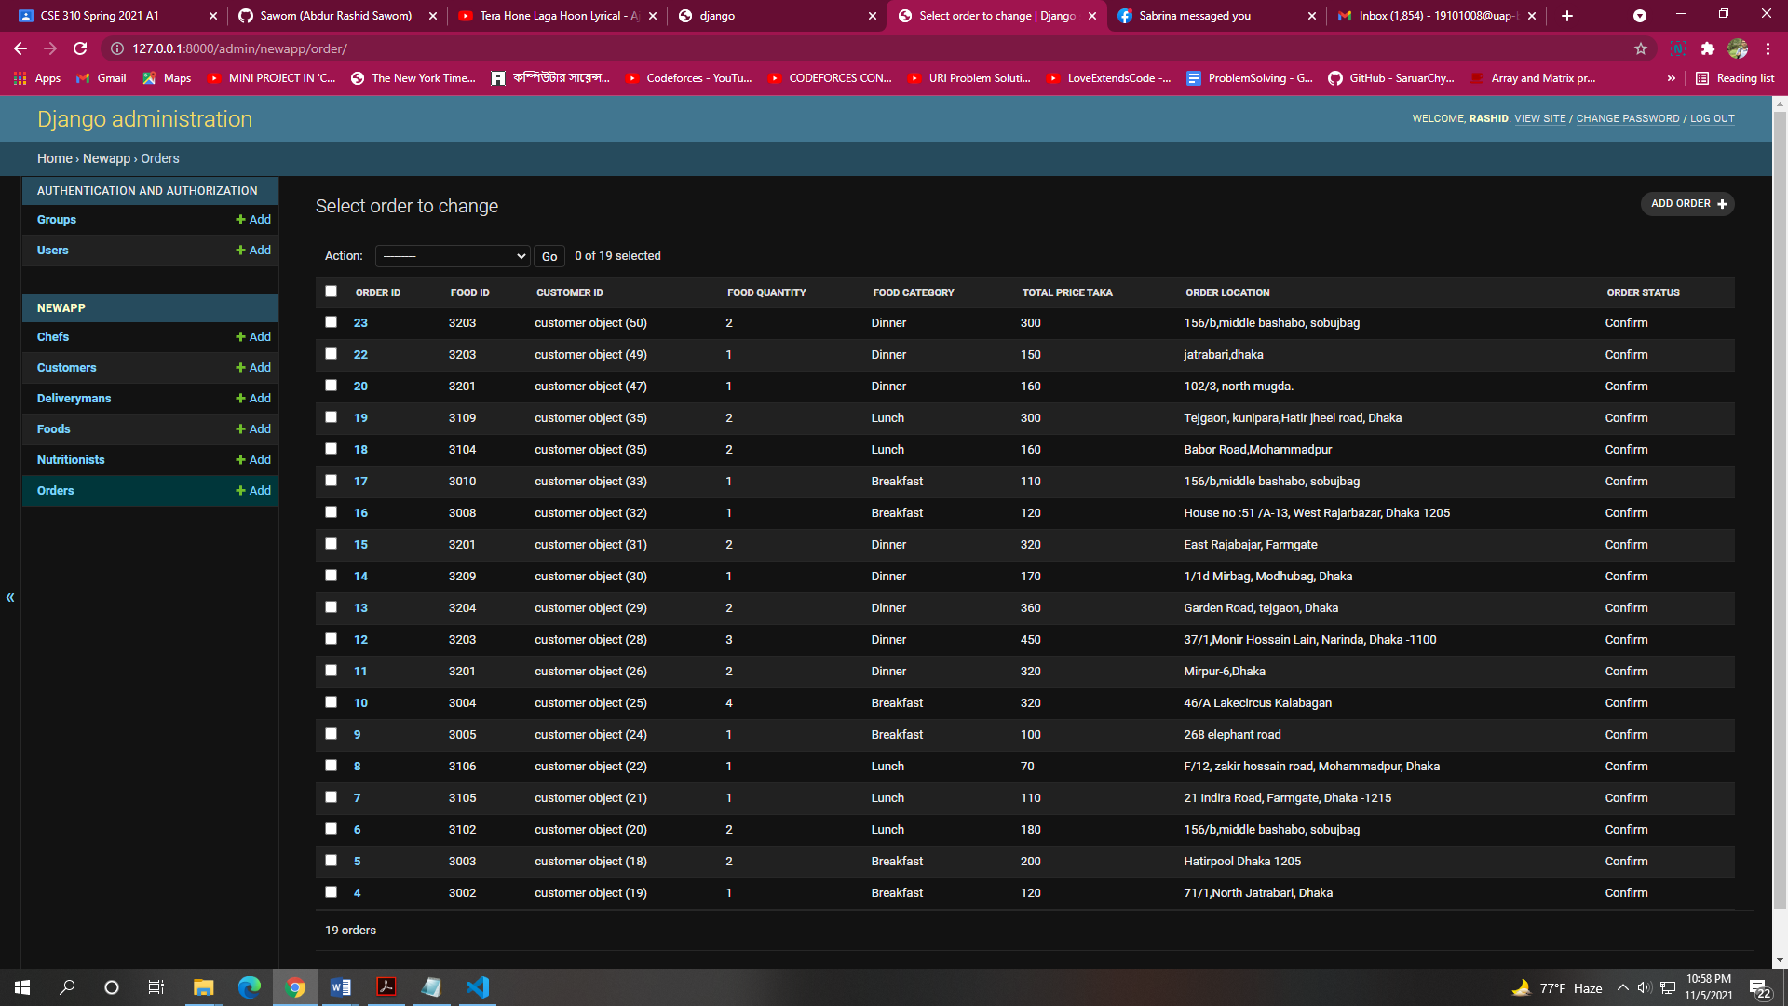Show hidden system tray icons arrow
The width and height of the screenshot is (1788, 1006).
tap(1622, 987)
